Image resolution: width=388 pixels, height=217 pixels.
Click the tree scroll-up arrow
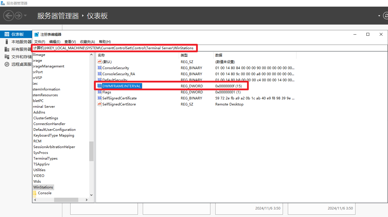[92, 54]
